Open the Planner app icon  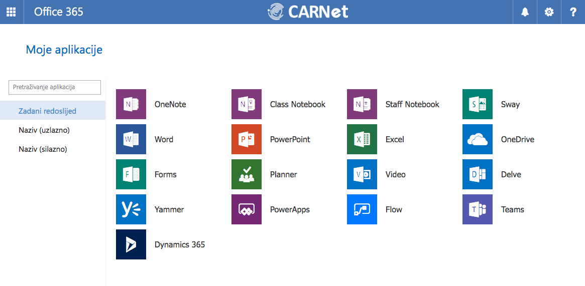[x=247, y=174]
